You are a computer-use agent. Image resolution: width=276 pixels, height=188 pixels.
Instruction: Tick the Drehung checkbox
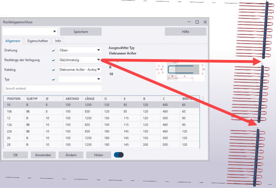pos(53,50)
